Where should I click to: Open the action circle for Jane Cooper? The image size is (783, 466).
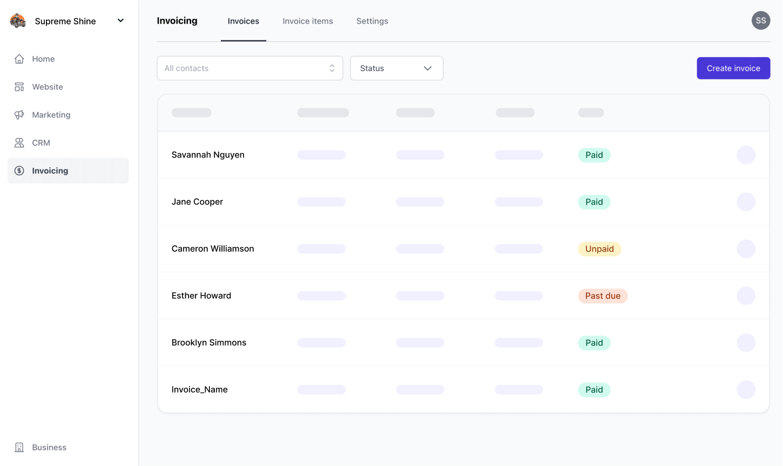coord(746,202)
